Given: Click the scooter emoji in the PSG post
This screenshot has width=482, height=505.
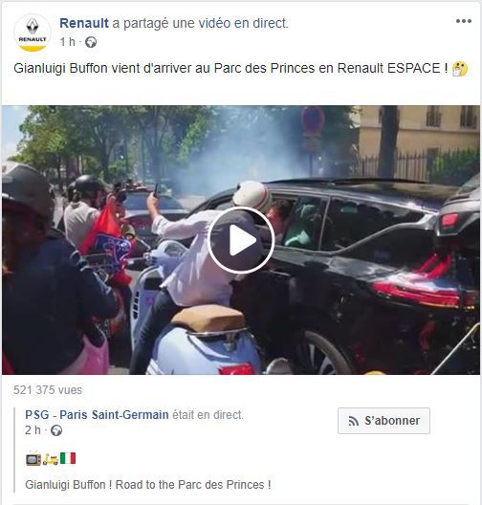Looking at the screenshot, I should pos(51,459).
